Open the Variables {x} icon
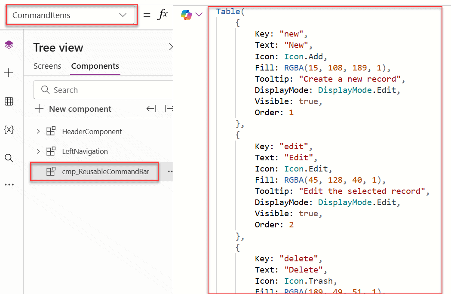 pos(9,129)
